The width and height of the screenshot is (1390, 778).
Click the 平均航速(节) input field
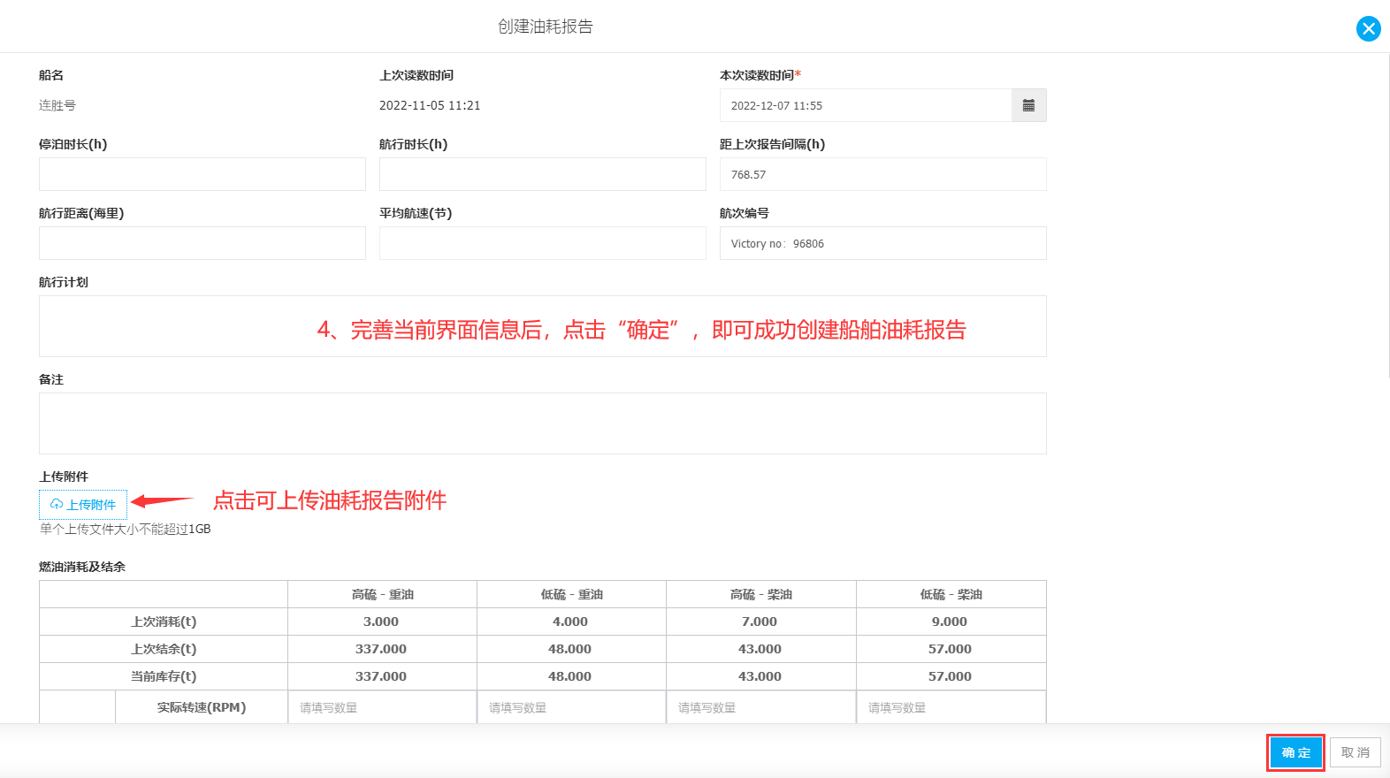click(x=543, y=243)
